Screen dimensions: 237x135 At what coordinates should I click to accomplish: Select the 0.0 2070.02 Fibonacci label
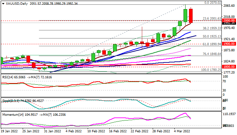pos(213,2)
